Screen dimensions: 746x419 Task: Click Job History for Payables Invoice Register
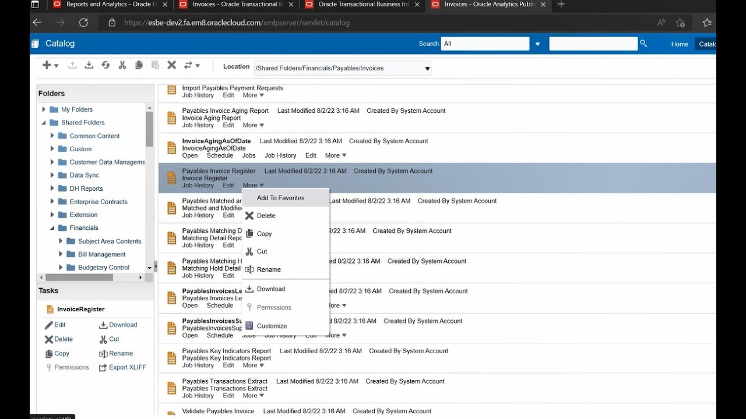198,186
